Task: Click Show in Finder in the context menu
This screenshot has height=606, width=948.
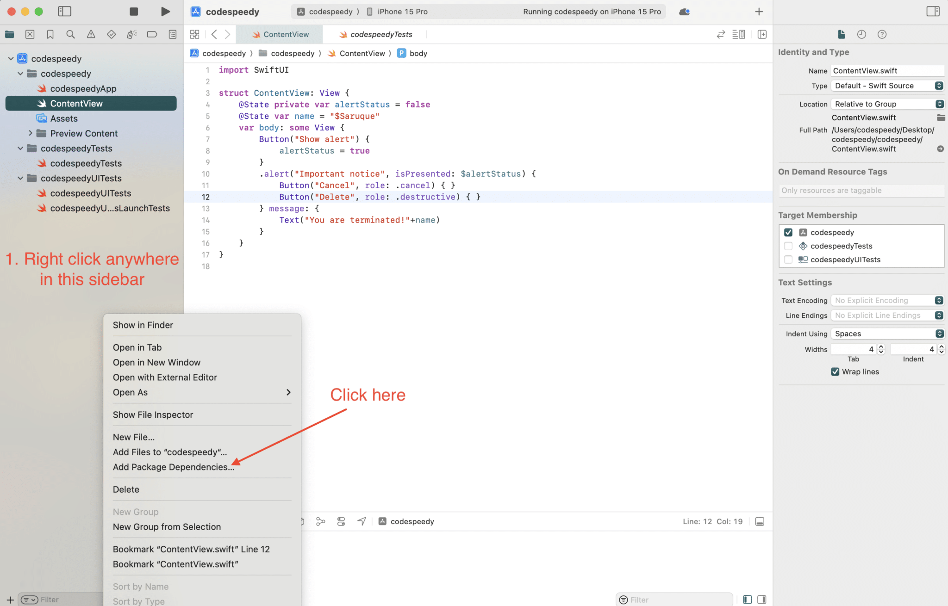Action: [x=143, y=325]
